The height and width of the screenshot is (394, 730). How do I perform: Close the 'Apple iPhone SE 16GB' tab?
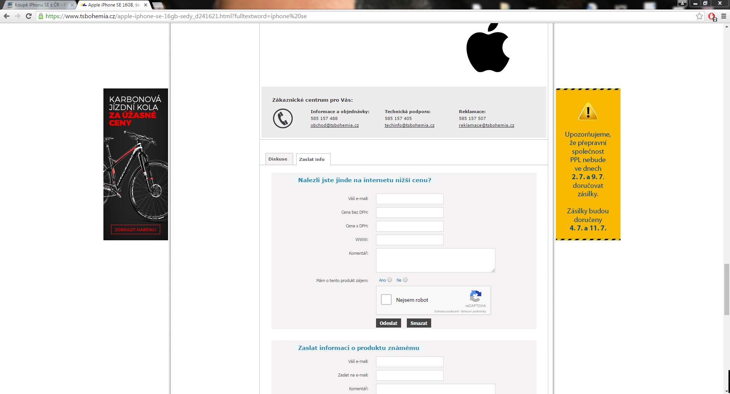coord(145,5)
